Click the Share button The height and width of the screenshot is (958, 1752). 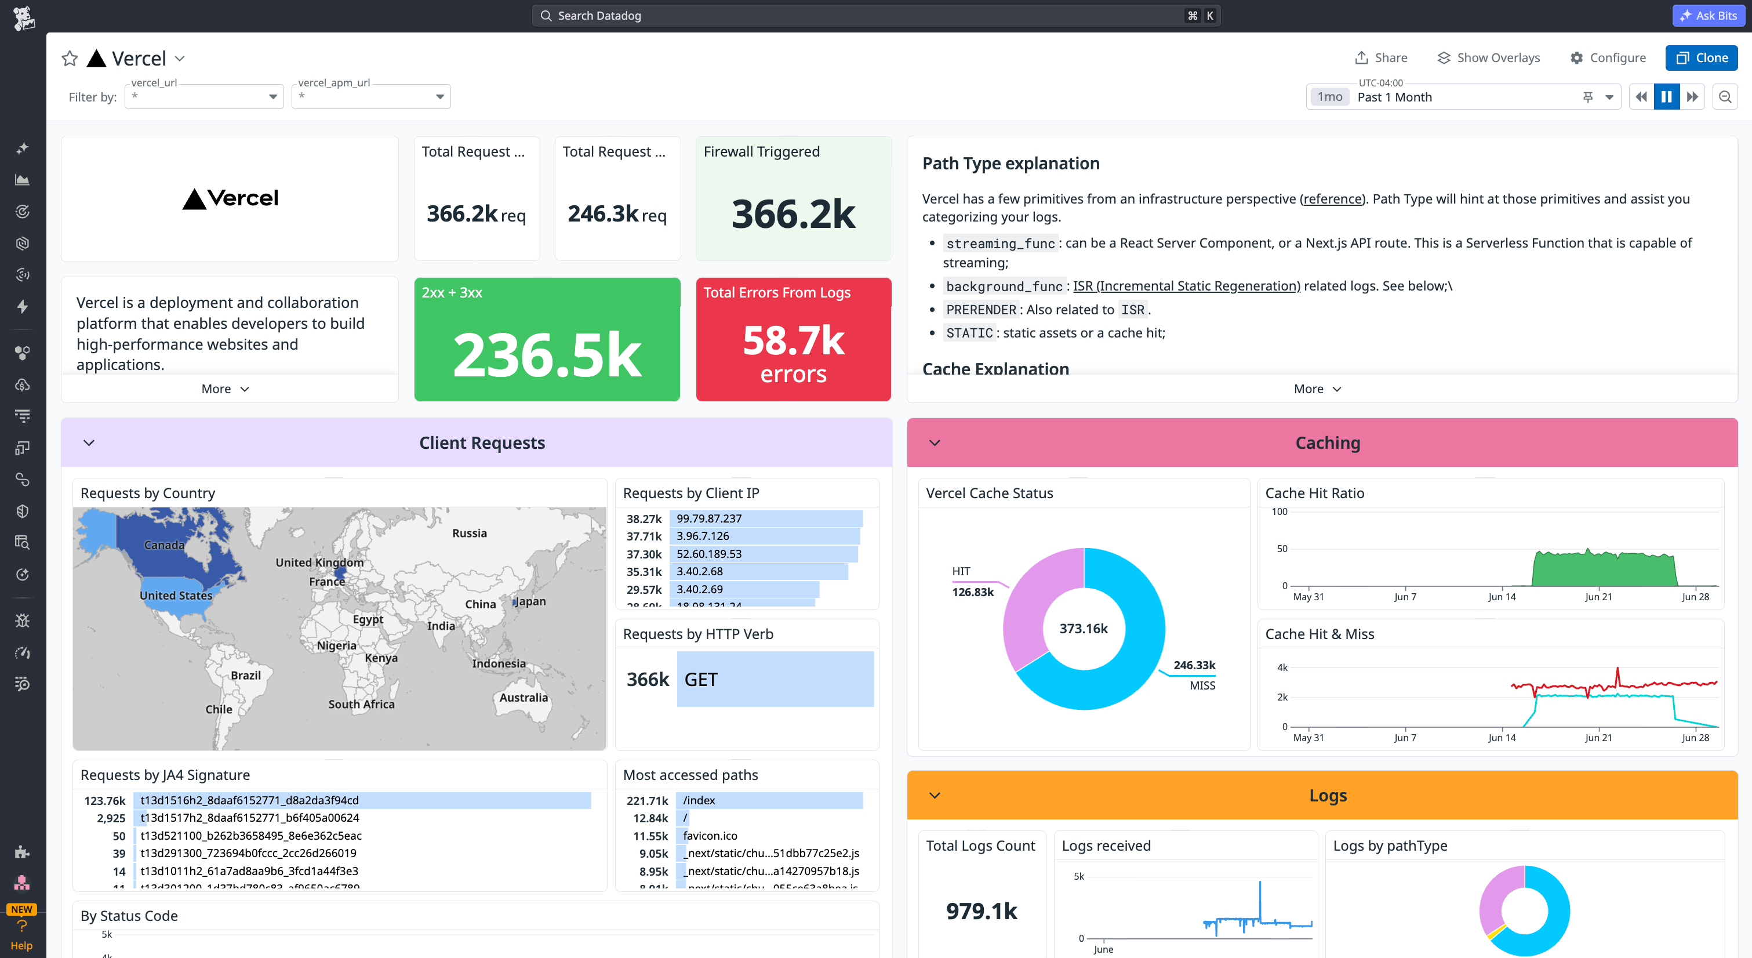(x=1380, y=58)
